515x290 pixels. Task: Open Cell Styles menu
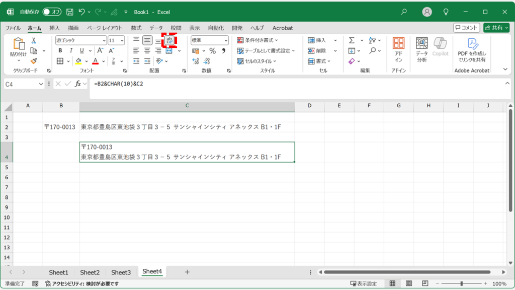(257, 61)
